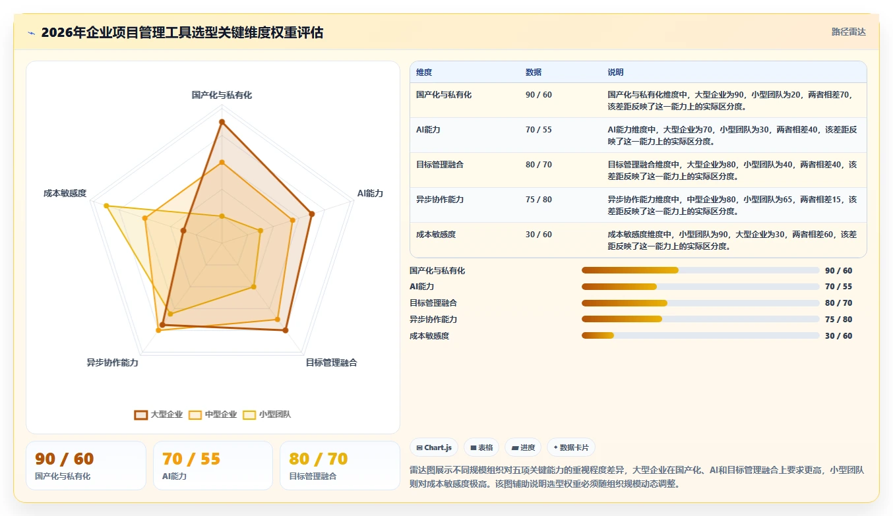Click the 表格 tag chip
893x516 pixels.
click(481, 447)
